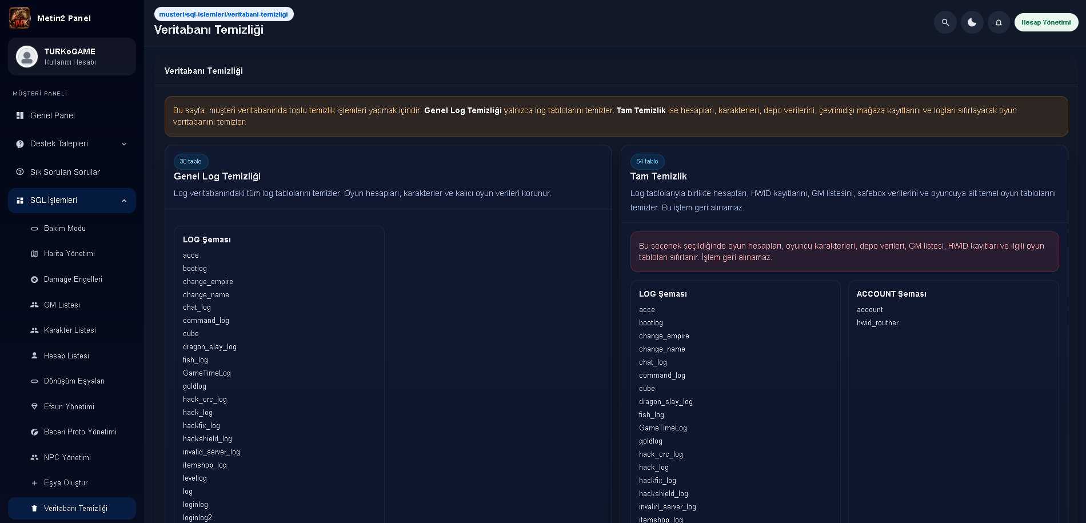The width and height of the screenshot is (1086, 523).
Task: Click the Hesap Yönetimi button
Action: pos(1047,22)
